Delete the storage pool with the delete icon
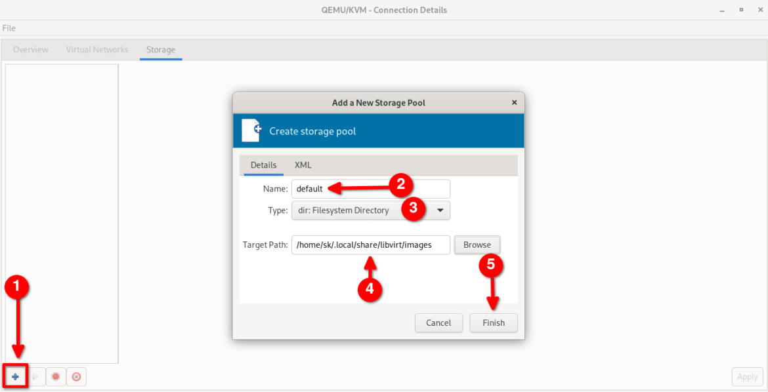Screen dimensions: 768x392 pyautogui.click(x=75, y=376)
